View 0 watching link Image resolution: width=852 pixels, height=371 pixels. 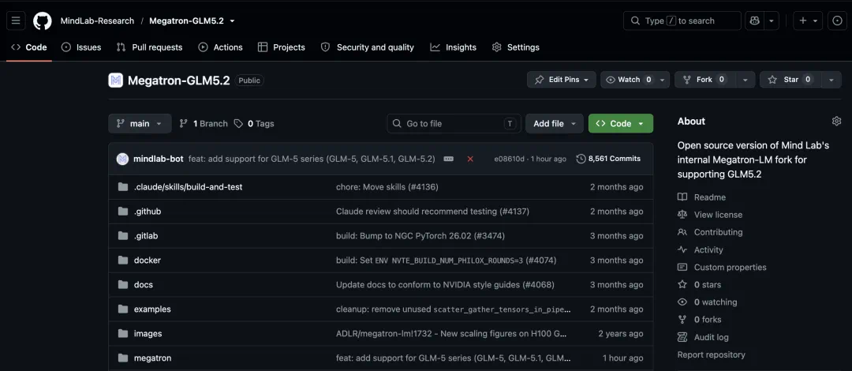click(708, 302)
